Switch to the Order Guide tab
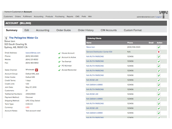 [63, 30]
